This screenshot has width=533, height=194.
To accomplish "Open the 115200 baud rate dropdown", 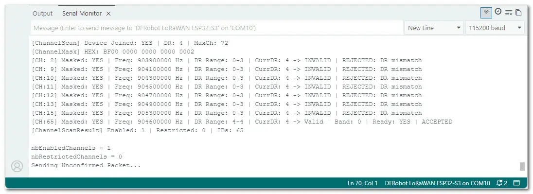I will click(495, 28).
